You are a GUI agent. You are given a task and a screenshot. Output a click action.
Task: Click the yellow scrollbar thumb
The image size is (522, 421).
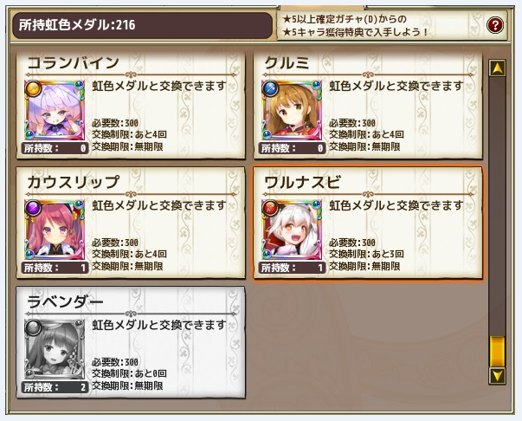[x=498, y=352]
